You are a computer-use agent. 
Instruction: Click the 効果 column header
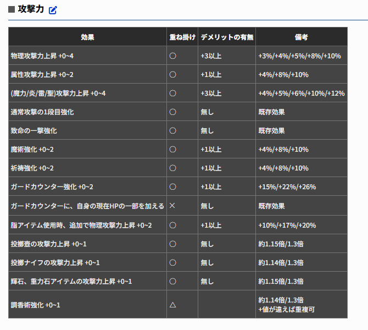click(x=87, y=37)
